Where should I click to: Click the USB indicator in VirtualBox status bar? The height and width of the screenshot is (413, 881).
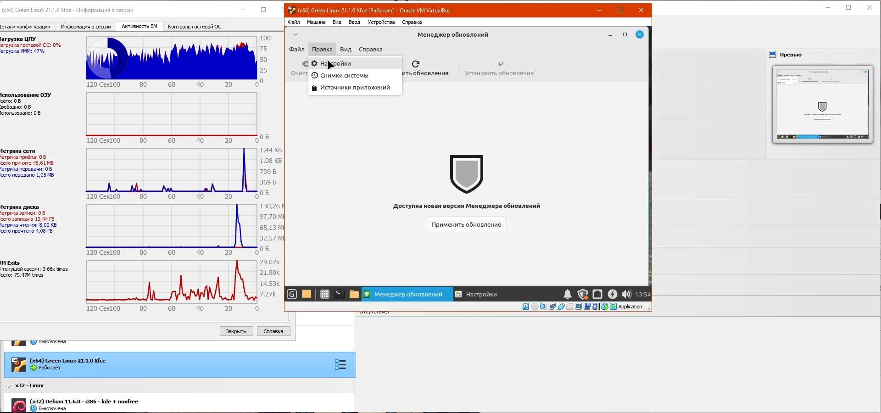(561, 307)
